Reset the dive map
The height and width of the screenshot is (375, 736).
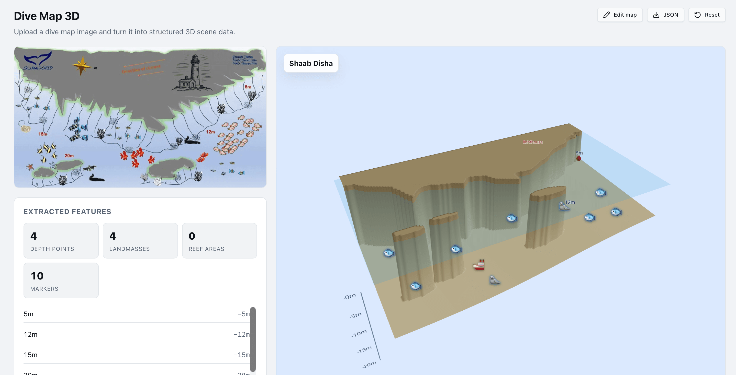[707, 15]
